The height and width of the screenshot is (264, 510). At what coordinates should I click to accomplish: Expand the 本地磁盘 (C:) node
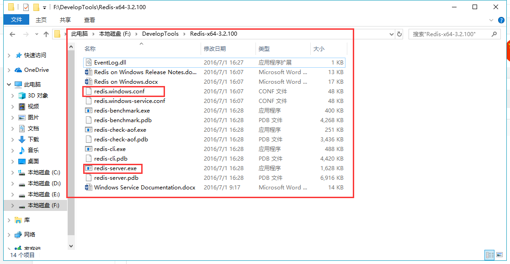13,172
